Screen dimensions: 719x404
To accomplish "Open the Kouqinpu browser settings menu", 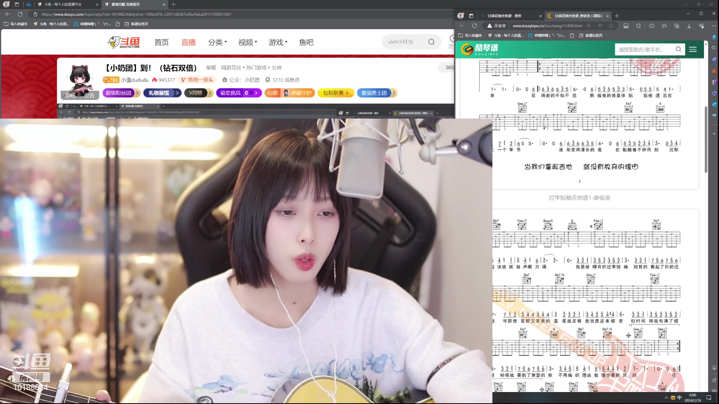I will pyautogui.click(x=714, y=26).
